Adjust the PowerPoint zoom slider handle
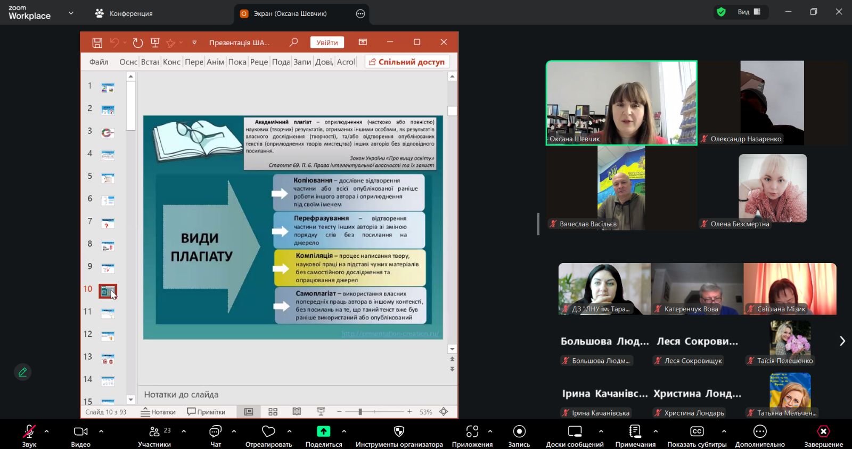This screenshot has height=449, width=852. click(x=361, y=412)
